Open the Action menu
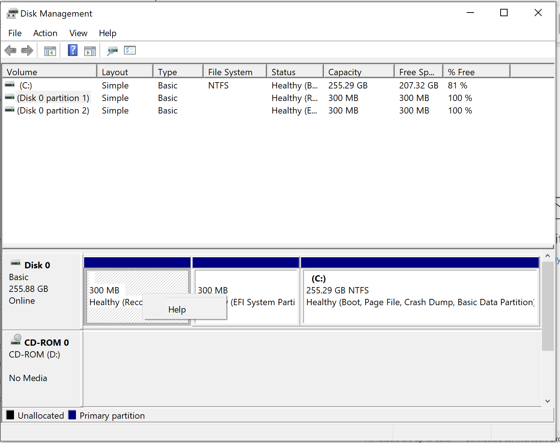Image resolution: width=560 pixels, height=443 pixels. point(45,33)
